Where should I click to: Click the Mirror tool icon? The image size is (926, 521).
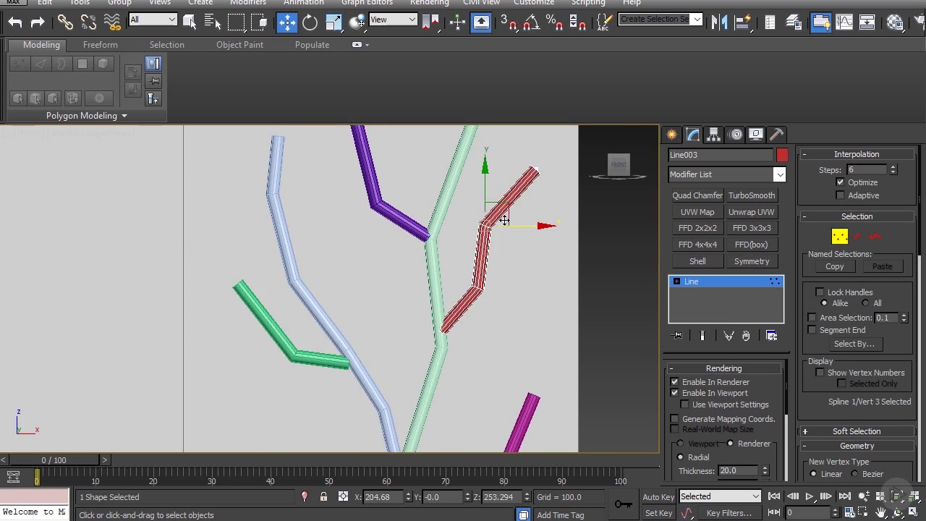coord(720,22)
